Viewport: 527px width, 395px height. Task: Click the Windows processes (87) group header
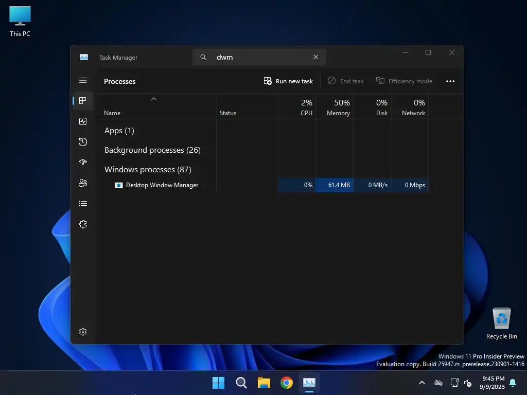tap(148, 170)
